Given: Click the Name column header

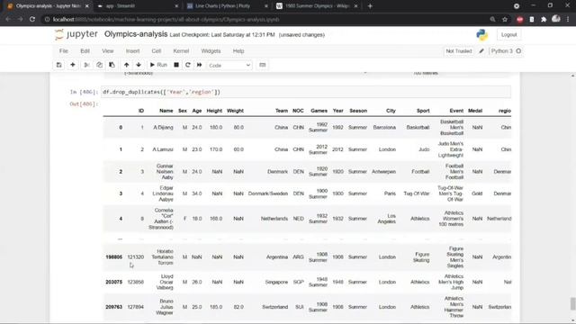Looking at the screenshot, I should tap(166, 111).
